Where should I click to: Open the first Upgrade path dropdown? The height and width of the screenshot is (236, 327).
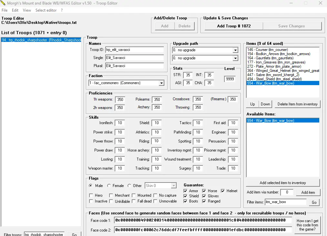pyautogui.click(x=235, y=50)
